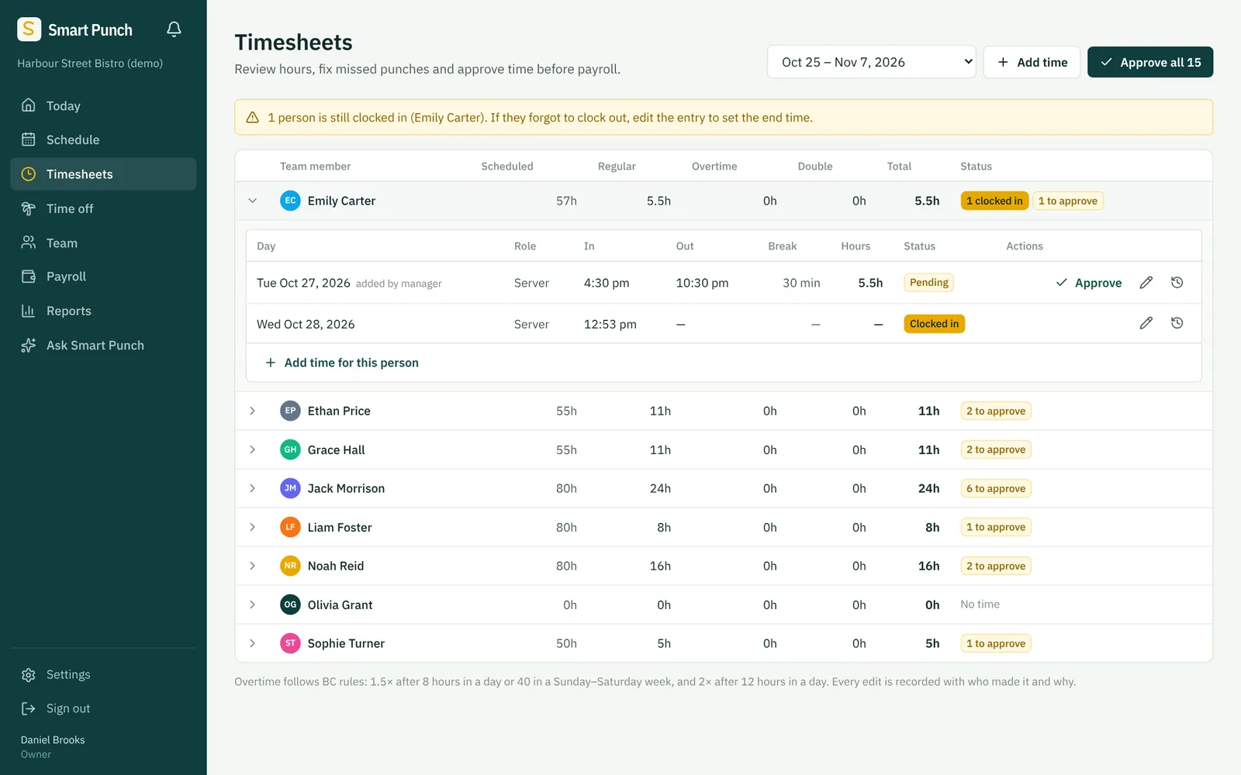Image resolution: width=1241 pixels, height=775 pixels.
Task: Click Add time for this person
Action: click(x=342, y=363)
